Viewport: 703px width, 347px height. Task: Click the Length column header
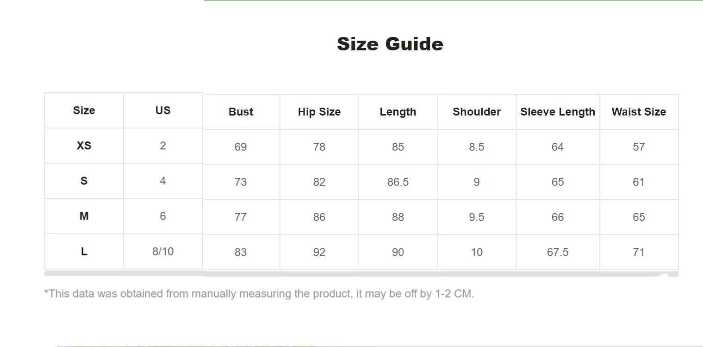pos(398,112)
